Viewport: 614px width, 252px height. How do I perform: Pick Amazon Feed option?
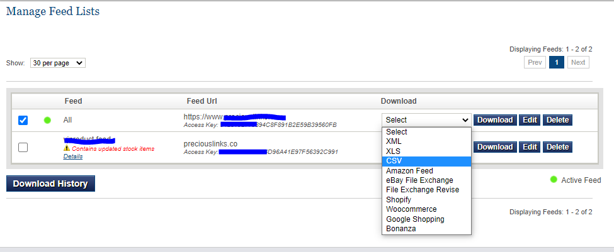click(409, 171)
